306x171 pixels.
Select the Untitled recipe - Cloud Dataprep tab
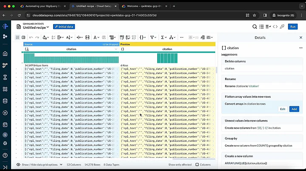[93, 6]
